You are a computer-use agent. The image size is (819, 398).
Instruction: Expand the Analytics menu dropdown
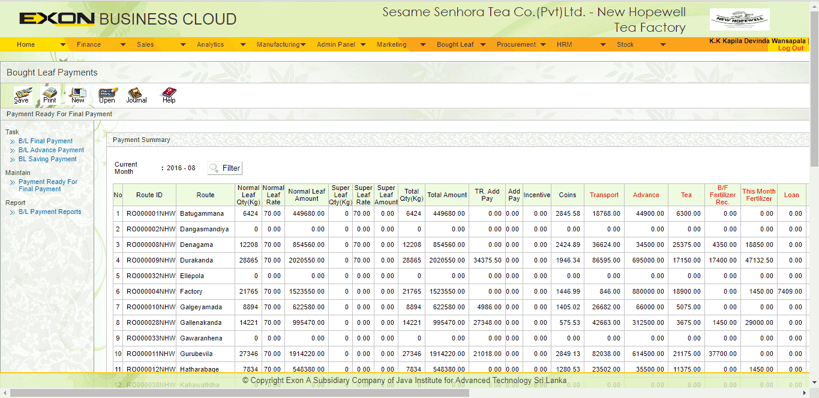(243, 45)
